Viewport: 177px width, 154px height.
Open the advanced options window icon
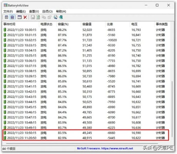(20, 17)
